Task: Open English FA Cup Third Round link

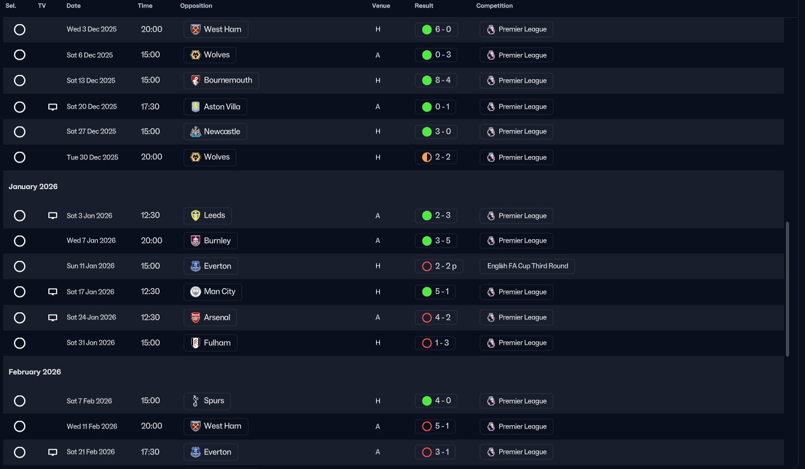Action: point(527,266)
